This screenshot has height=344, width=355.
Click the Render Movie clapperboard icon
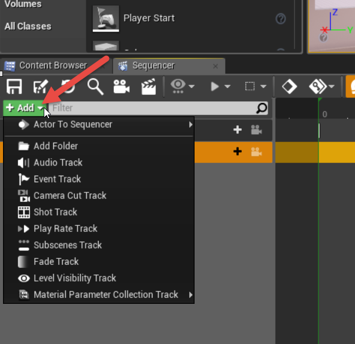[x=148, y=86]
